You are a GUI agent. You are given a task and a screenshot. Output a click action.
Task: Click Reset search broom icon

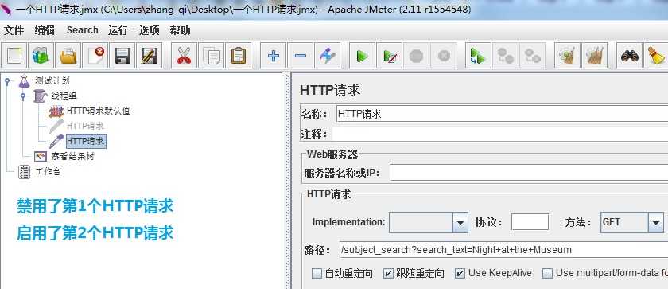656,56
